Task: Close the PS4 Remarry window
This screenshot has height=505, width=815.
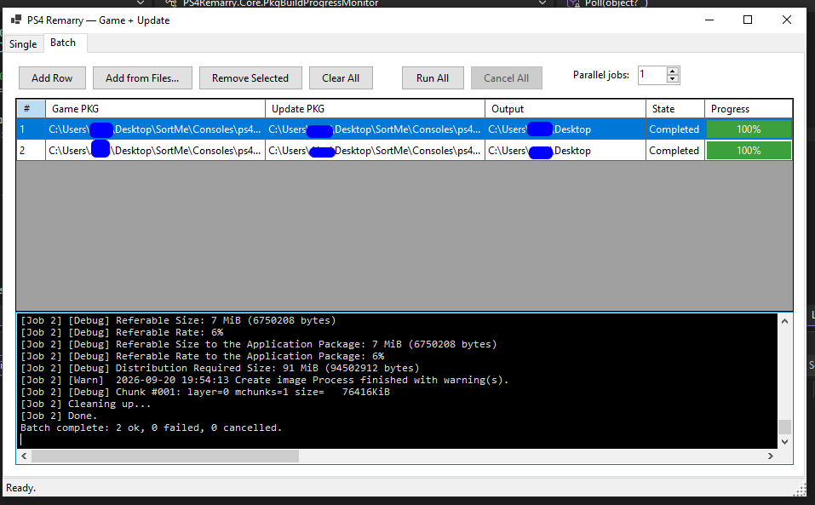Action: point(786,20)
